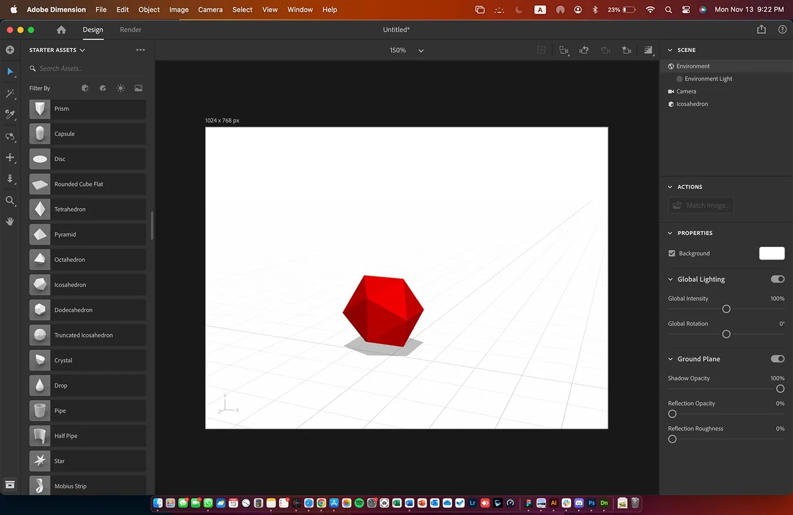Select the Camera item in Scene
The width and height of the screenshot is (793, 515).
tap(726, 91)
